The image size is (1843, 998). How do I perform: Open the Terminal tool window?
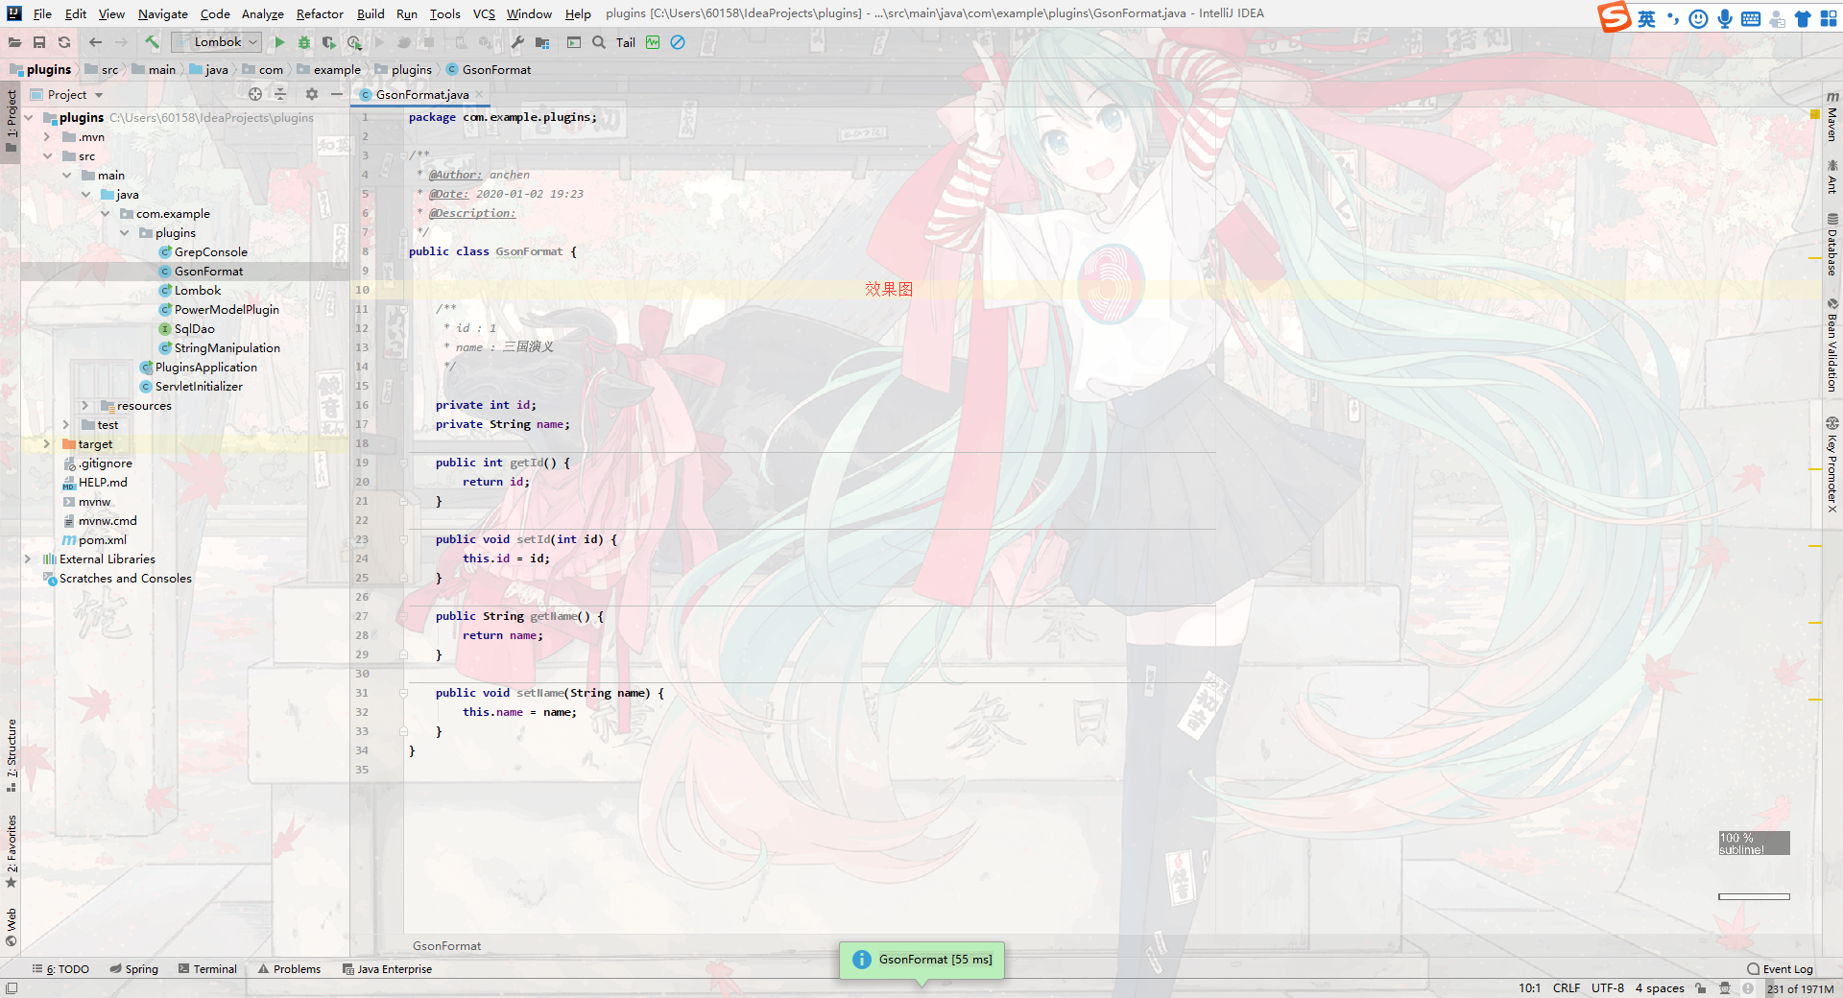pyautogui.click(x=207, y=969)
